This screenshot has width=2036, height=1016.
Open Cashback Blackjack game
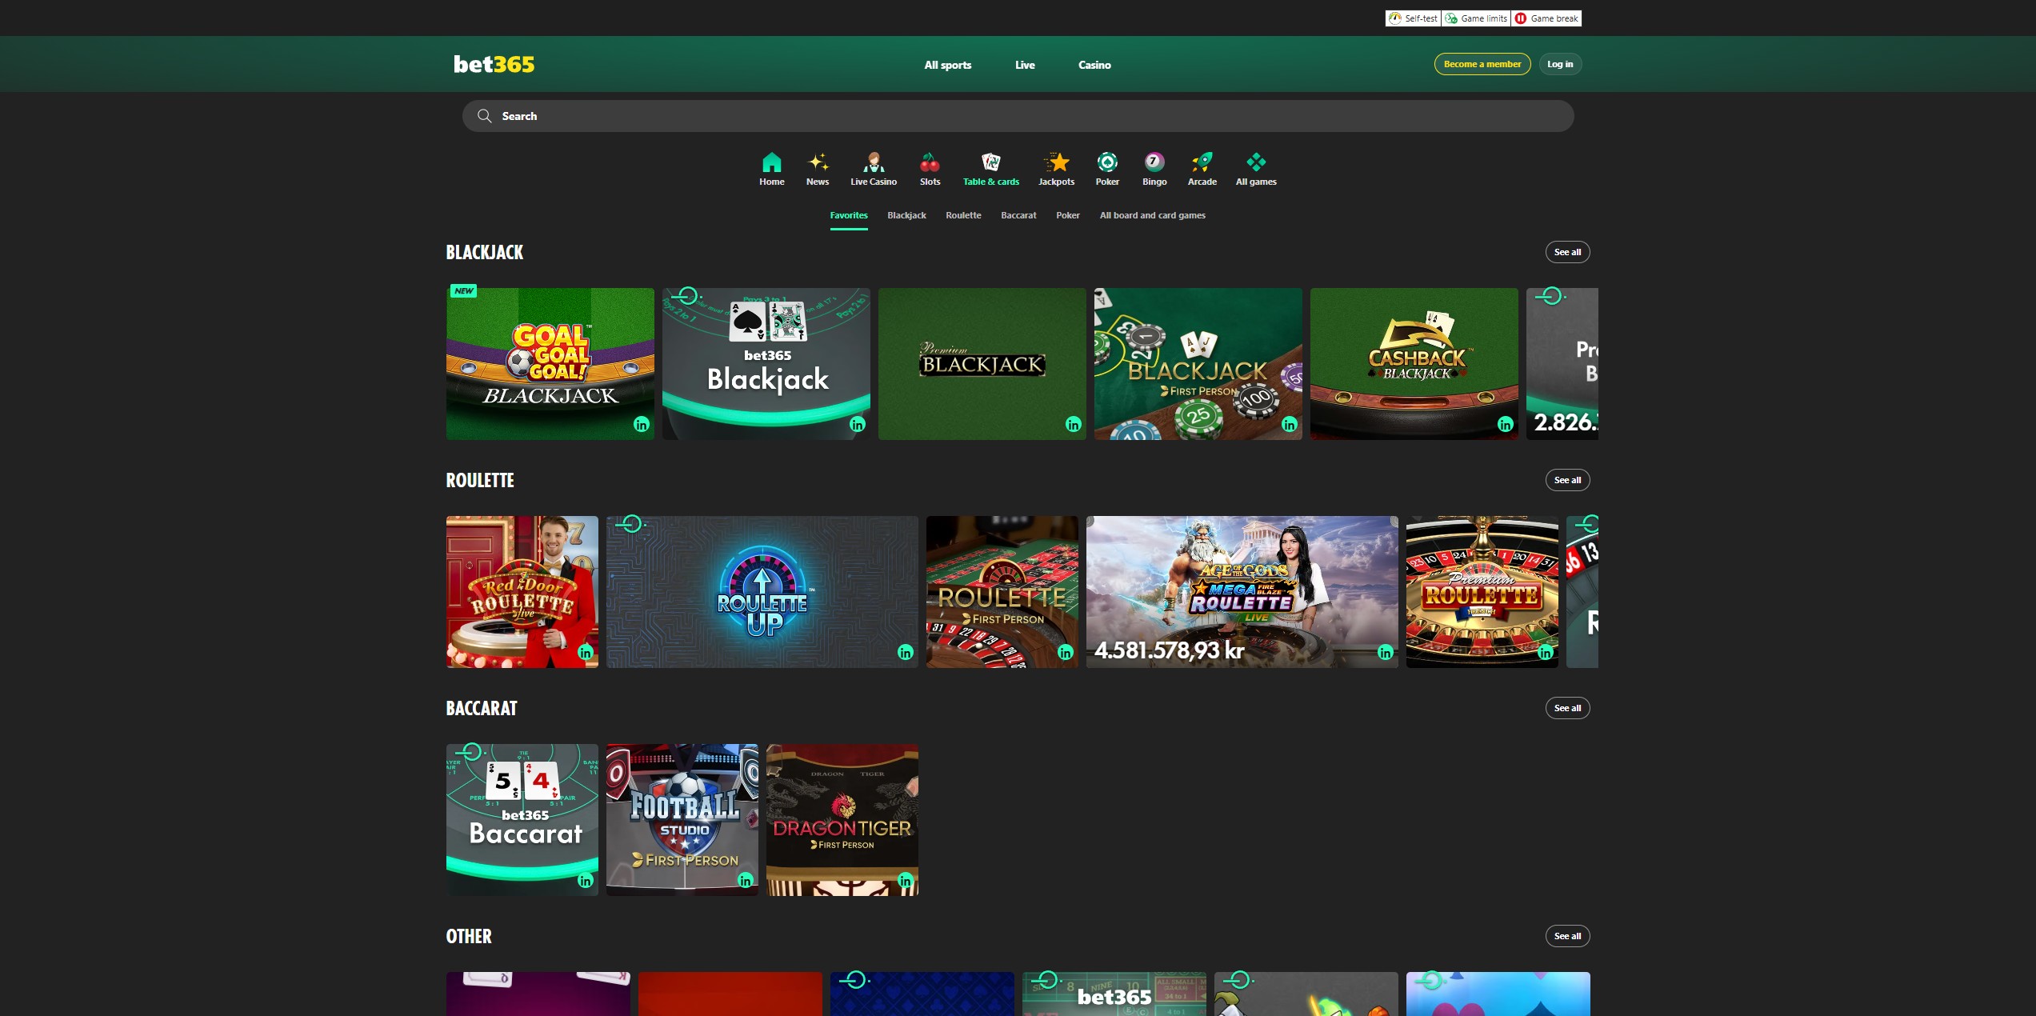pyautogui.click(x=1414, y=364)
